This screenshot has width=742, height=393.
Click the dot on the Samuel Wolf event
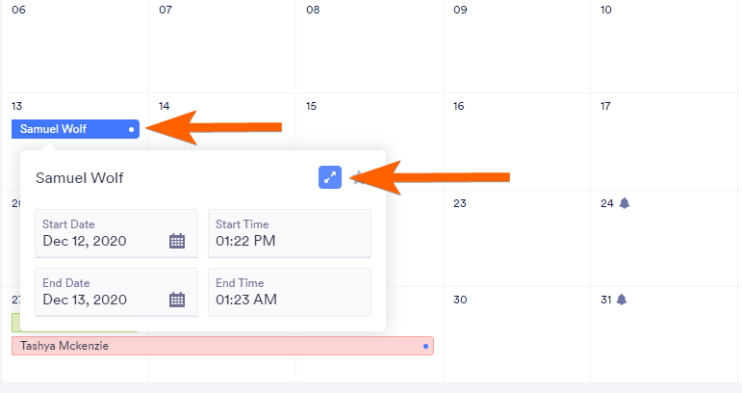pyautogui.click(x=132, y=129)
